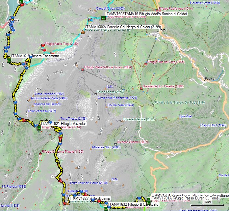
Task: Click the Passo Duran green waypoint icon
Action: click(148, 200)
